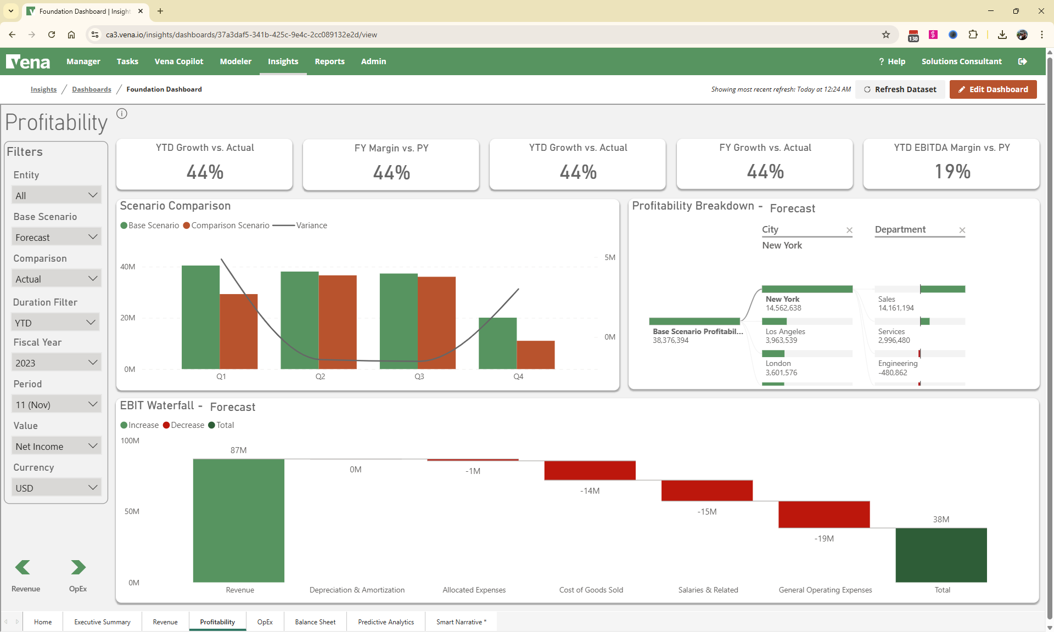Remove the City filter with its X
Screen dimensions: 1054x632
click(849, 230)
